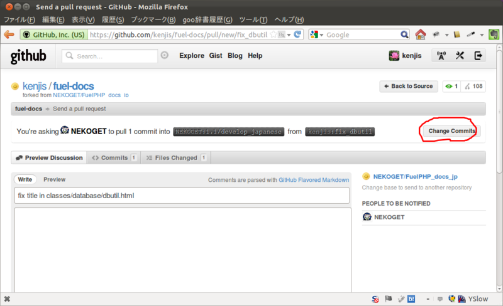Viewport: 503px width, 306px height.
Task: Click the pull request title field
Action: [x=182, y=196]
